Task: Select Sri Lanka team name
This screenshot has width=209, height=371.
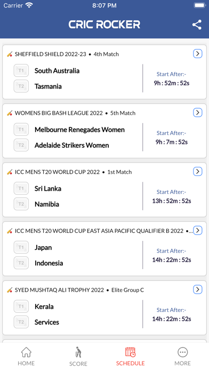Action: (48, 189)
